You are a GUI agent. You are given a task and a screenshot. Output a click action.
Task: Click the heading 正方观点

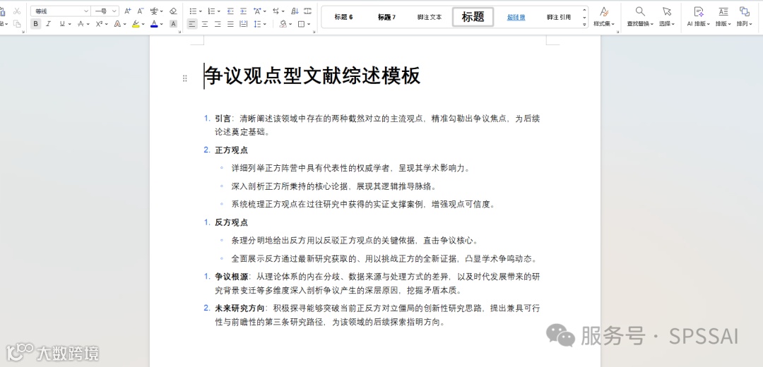232,150
